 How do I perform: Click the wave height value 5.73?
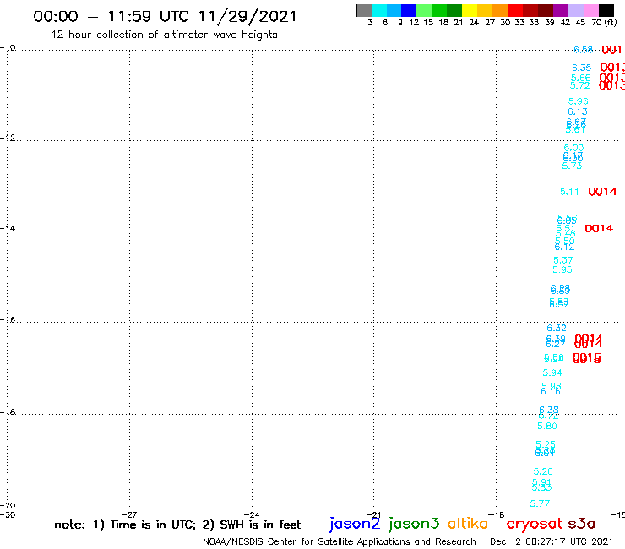572,166
